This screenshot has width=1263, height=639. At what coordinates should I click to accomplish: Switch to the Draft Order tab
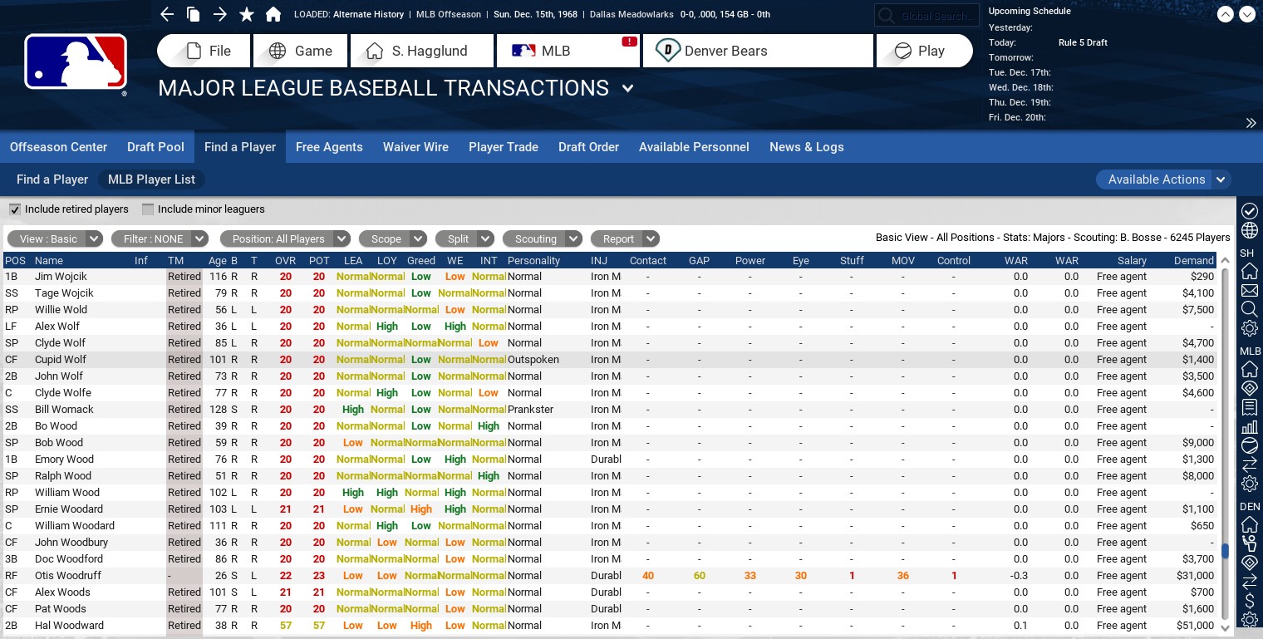click(588, 147)
